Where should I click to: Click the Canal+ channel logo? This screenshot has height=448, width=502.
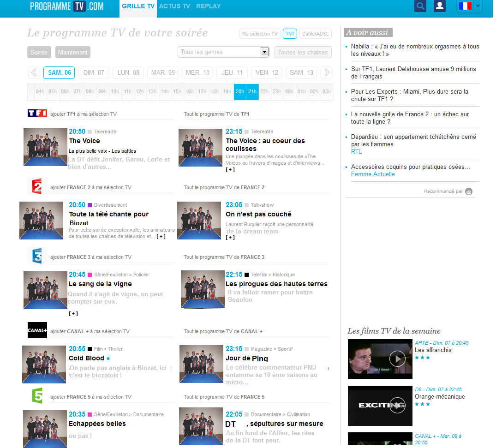(37, 330)
